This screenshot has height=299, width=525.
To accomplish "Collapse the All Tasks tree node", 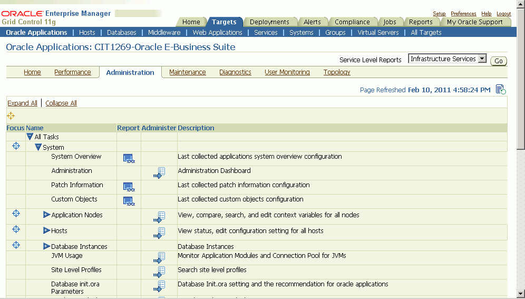I will point(30,137).
